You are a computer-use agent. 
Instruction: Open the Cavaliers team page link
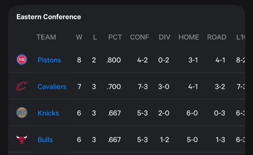pyautogui.click(x=52, y=87)
